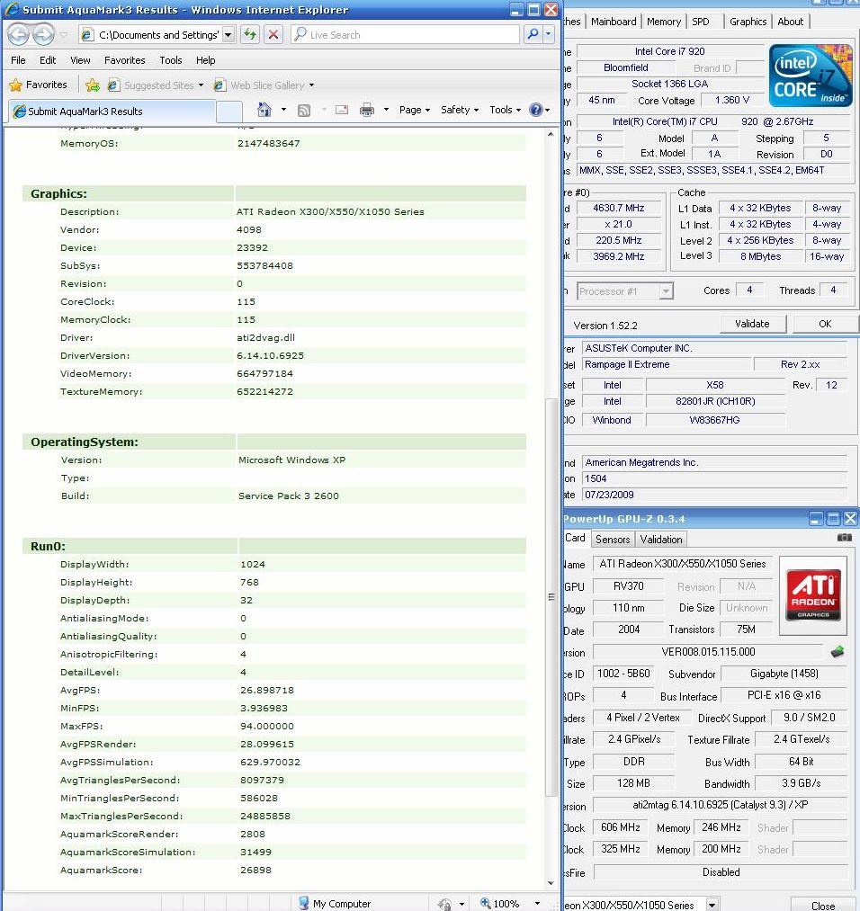Click the Validate button in CPU-Z
This screenshot has height=911, width=860.
[x=752, y=324]
